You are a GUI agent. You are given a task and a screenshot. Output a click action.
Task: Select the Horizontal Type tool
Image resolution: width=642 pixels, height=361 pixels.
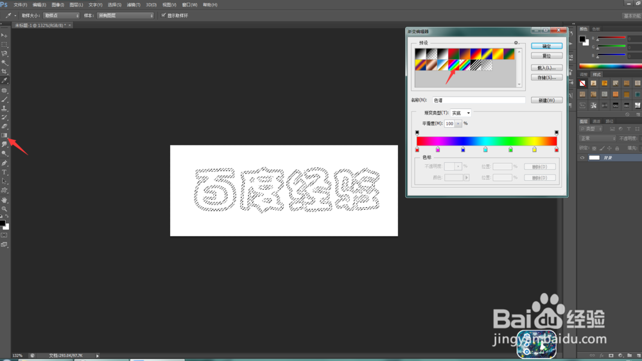tap(4, 172)
